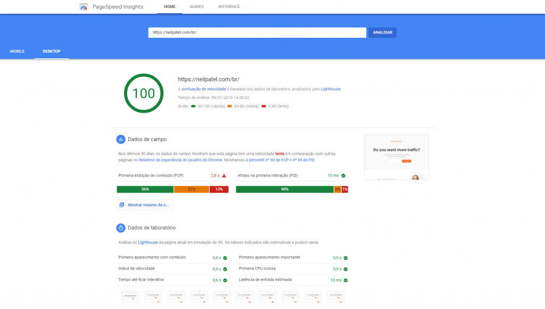Open the GUIDES tab
The image size is (545, 309).
click(x=197, y=6)
